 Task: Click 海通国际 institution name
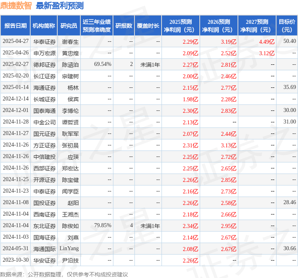click(x=45, y=249)
